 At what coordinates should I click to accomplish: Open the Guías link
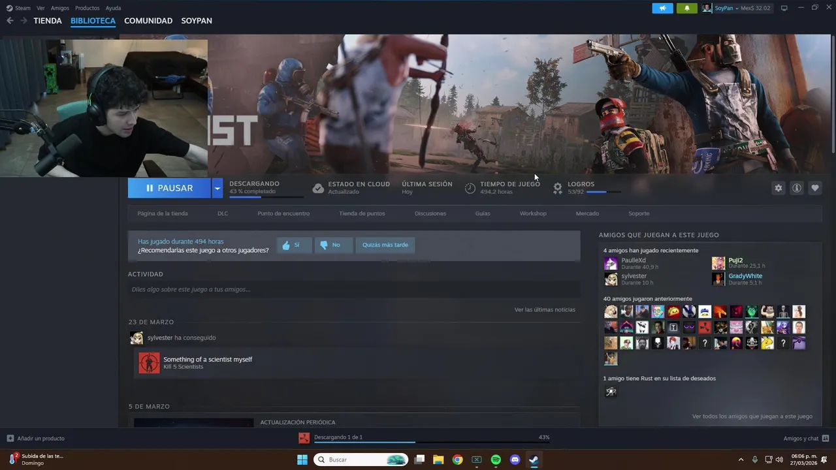pyautogui.click(x=483, y=213)
